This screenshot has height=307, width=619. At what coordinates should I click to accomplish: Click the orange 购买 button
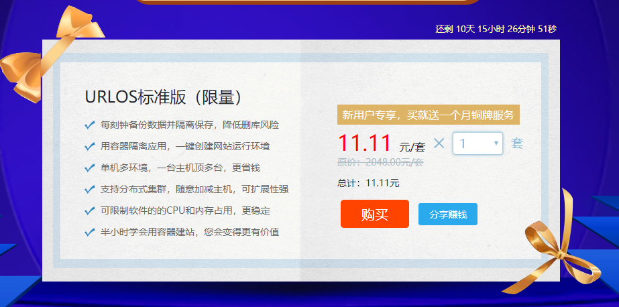[x=375, y=214]
